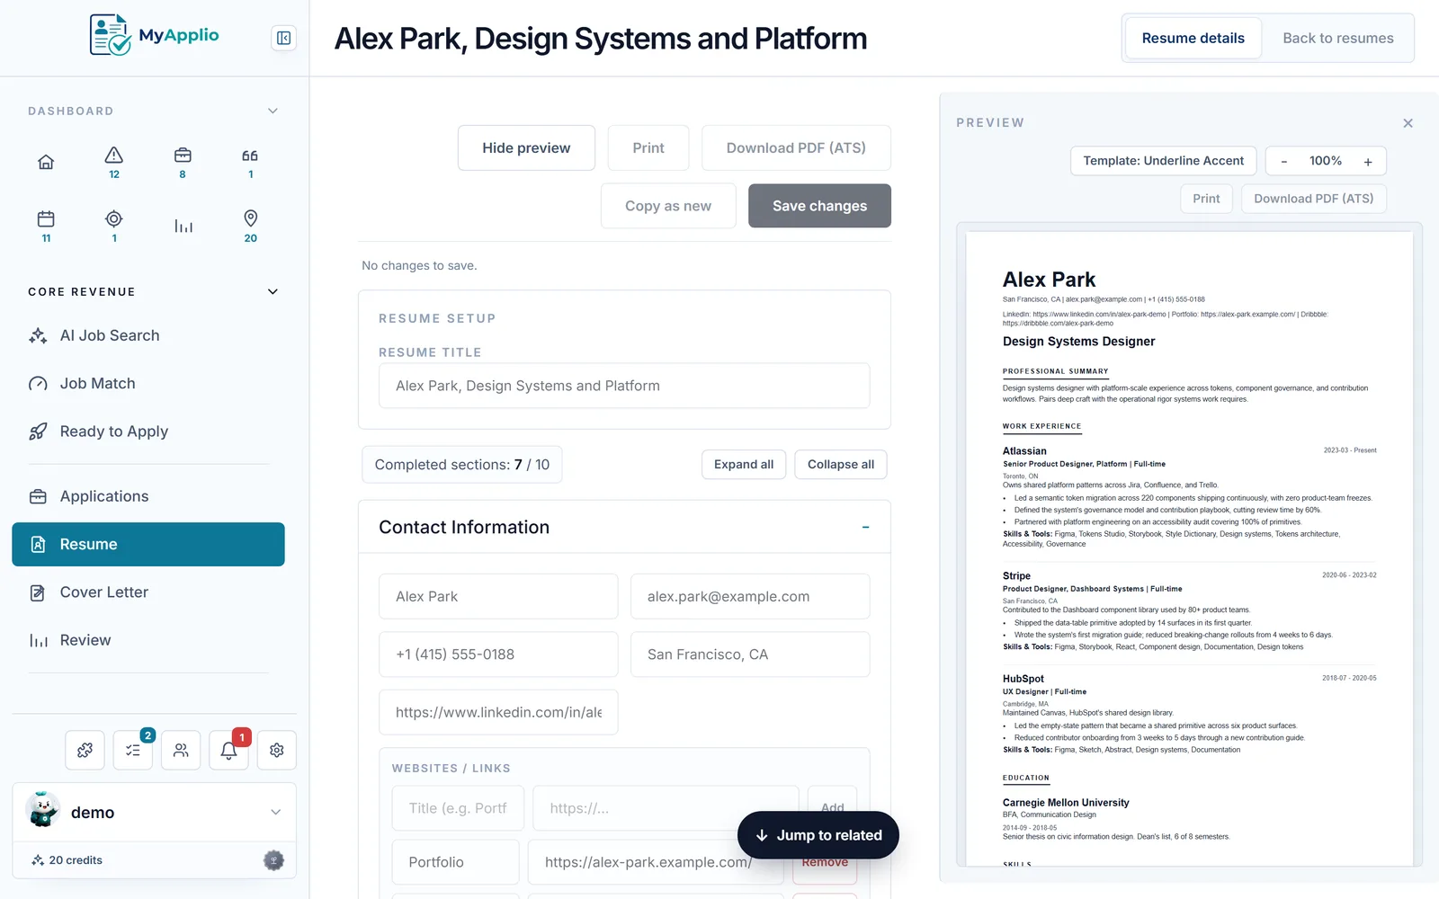
Task: Open Review in sidebar
Action: 148,640
